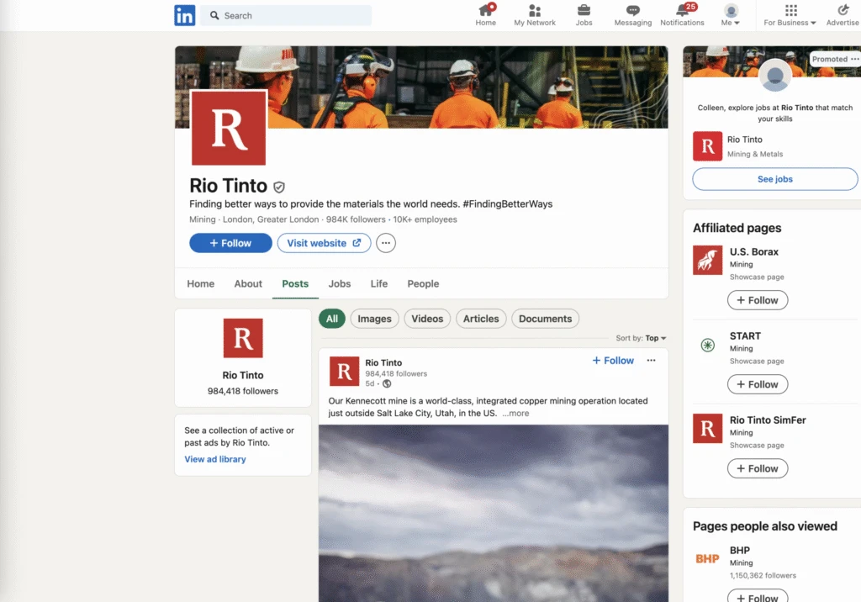Click the 984,418 followers text in sidebar
Image resolution: width=861 pixels, height=602 pixels.
243,391
